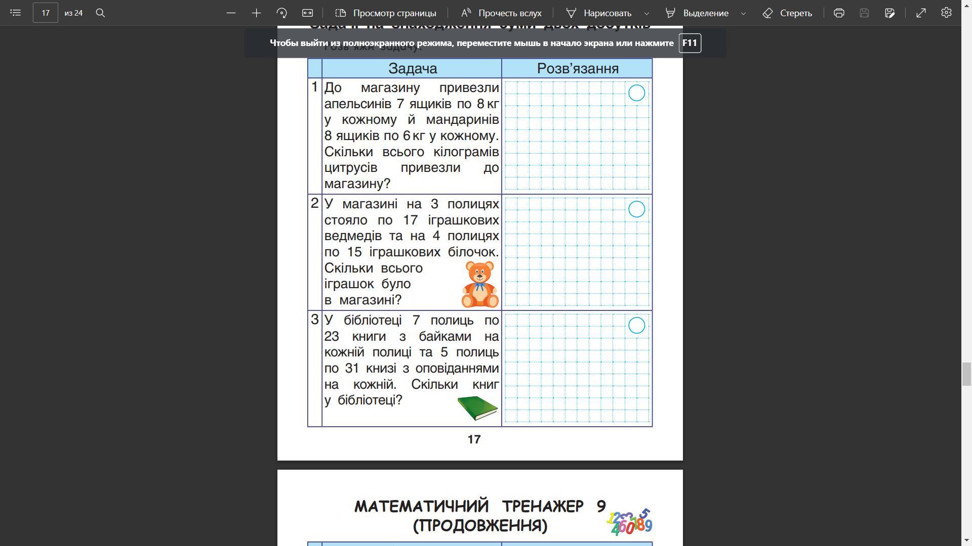Click the Save As icon
The height and width of the screenshot is (546, 972).
point(889,13)
